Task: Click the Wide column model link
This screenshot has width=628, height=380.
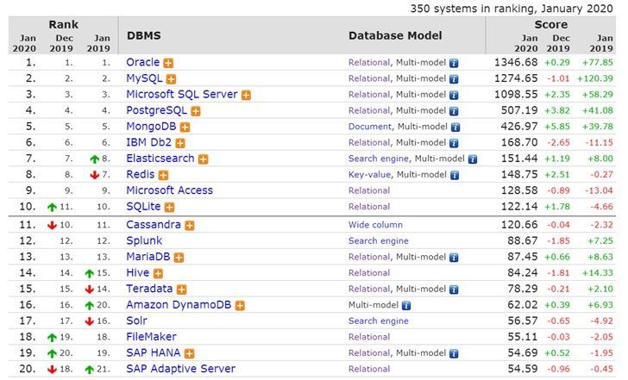Action: click(375, 225)
